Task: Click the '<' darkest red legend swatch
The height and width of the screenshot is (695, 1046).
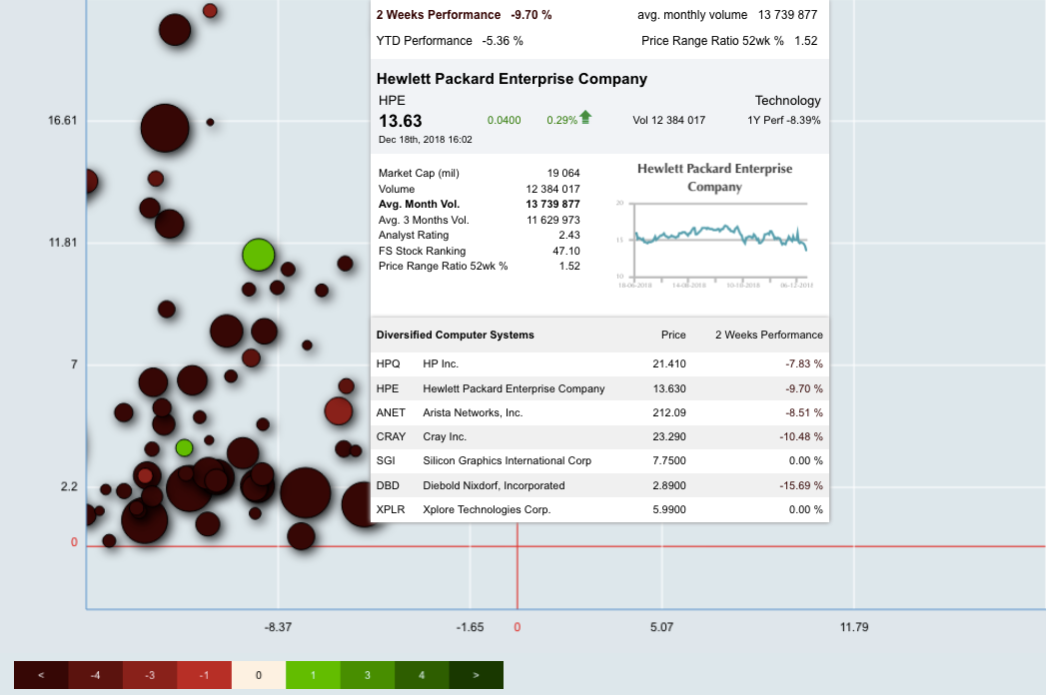Action: coord(41,675)
